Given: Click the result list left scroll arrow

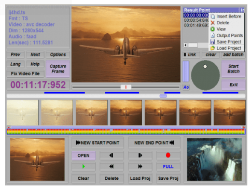Looking at the screenshot, I should tap(186, 45).
